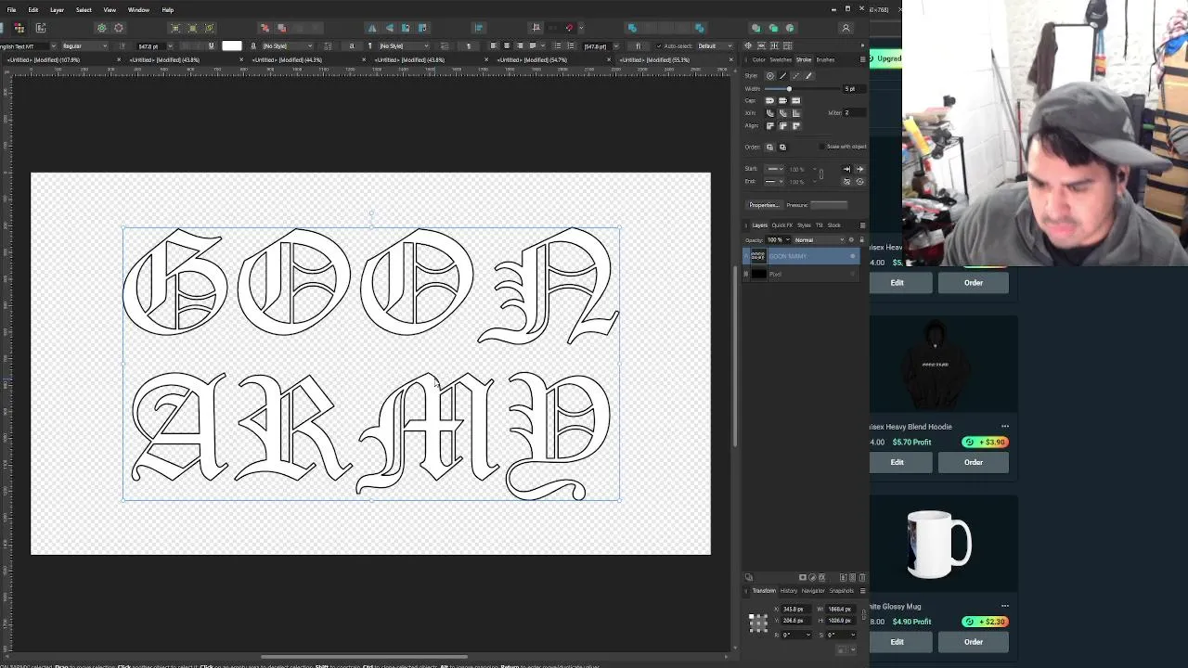Toggle visibility of the Pixel layer
The height and width of the screenshot is (668, 1188).
coord(853,275)
